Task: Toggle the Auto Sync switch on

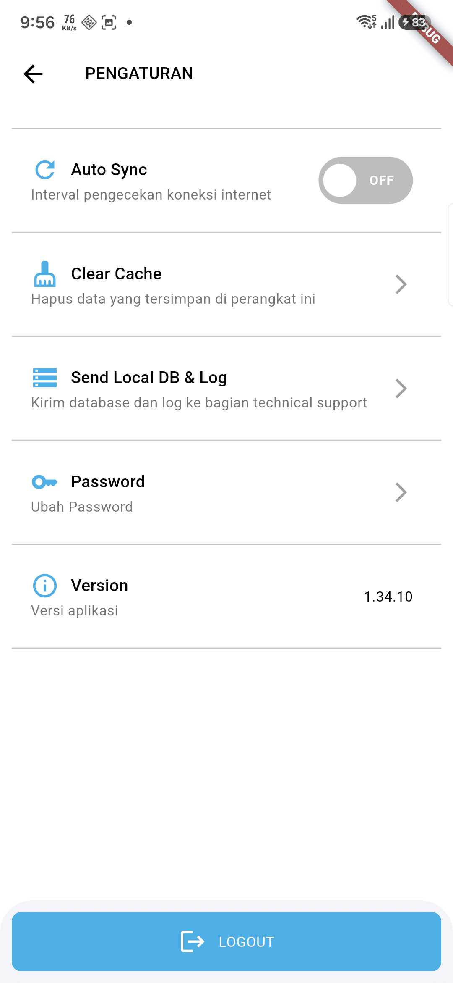Action: point(366,180)
